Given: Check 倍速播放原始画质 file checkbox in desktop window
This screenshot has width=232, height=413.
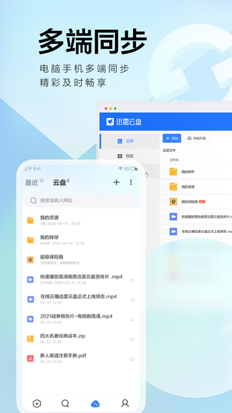Looking at the screenshot, I should click(165, 217).
